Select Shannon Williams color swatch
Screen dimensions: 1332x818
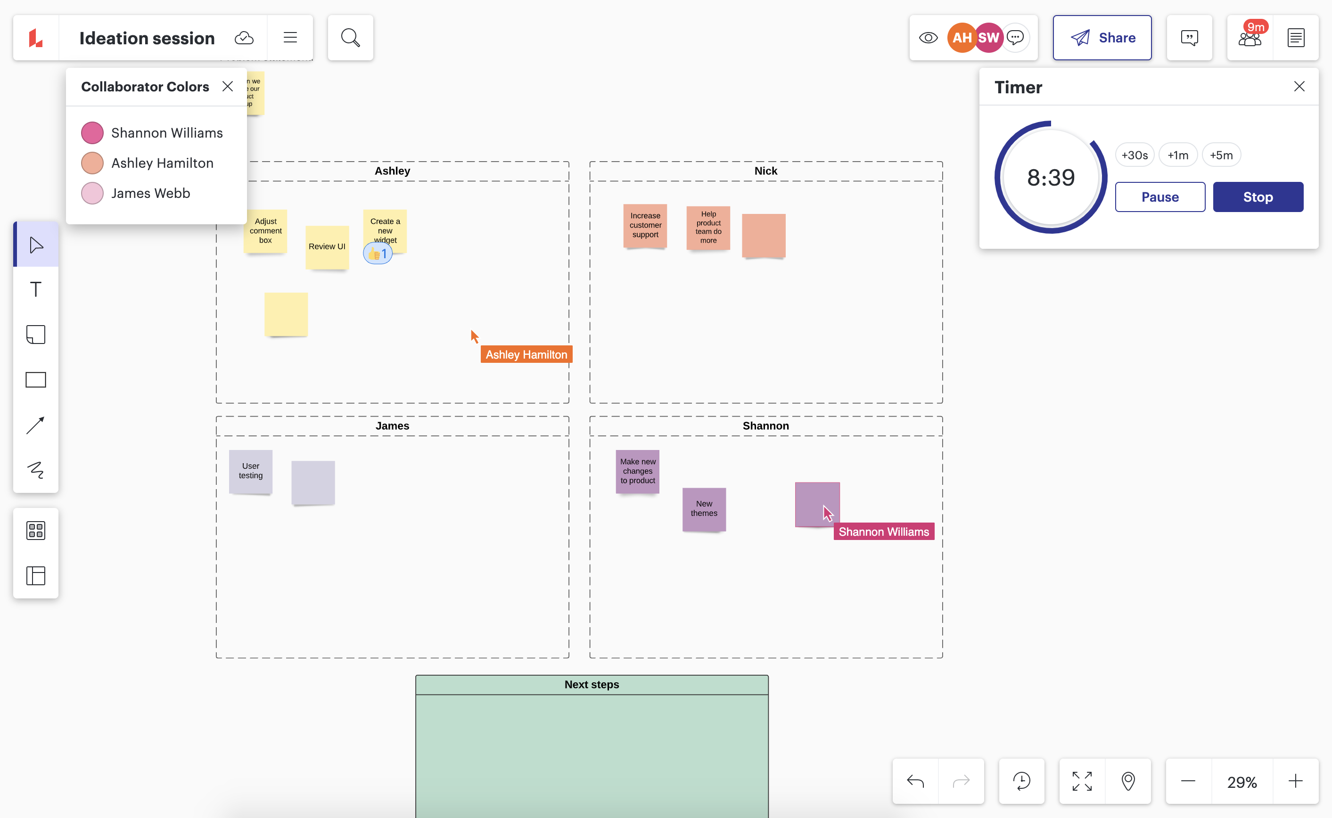coord(92,133)
